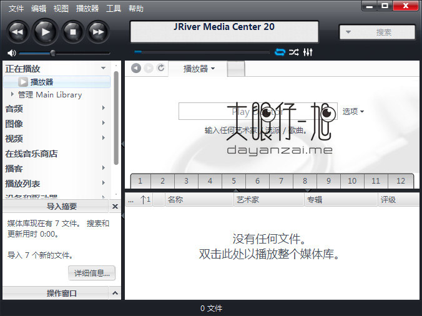Select preset tab 12
This screenshot has height=316, width=422.
[x=401, y=181]
